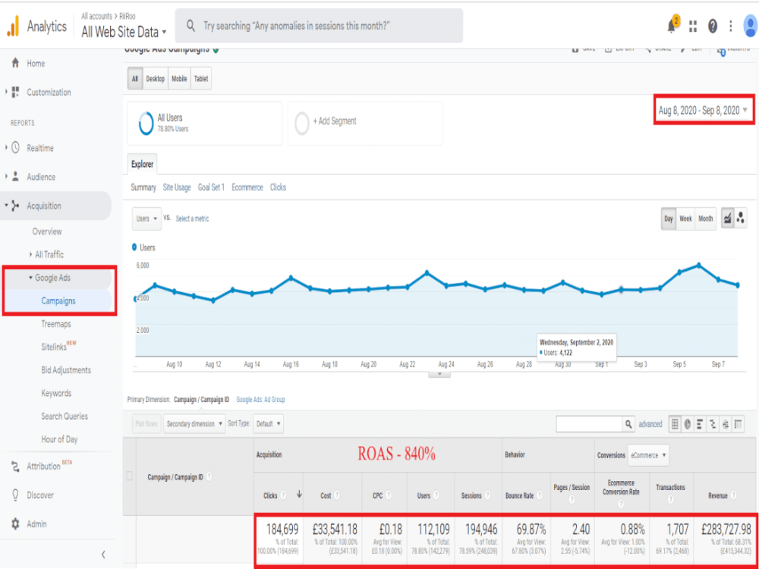Select the Desktop device filter
This screenshot has width=759, height=569.
pos(156,79)
